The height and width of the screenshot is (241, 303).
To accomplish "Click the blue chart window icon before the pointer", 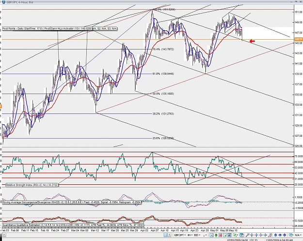I will click(x=229, y=235).
